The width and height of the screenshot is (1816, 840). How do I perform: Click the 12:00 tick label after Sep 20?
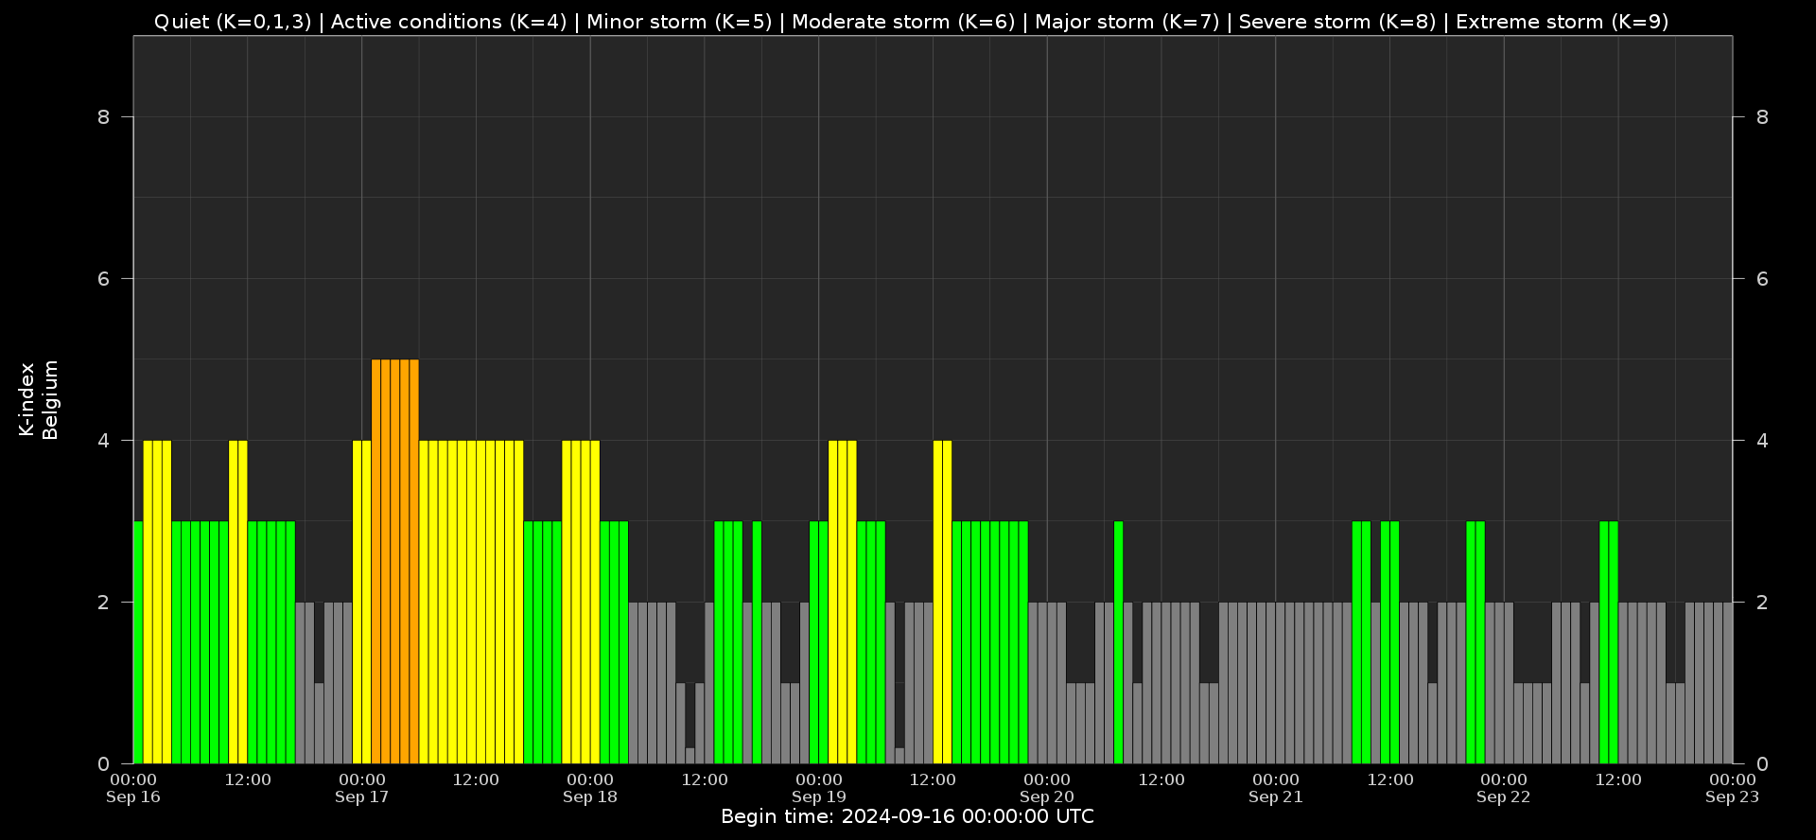click(1161, 779)
